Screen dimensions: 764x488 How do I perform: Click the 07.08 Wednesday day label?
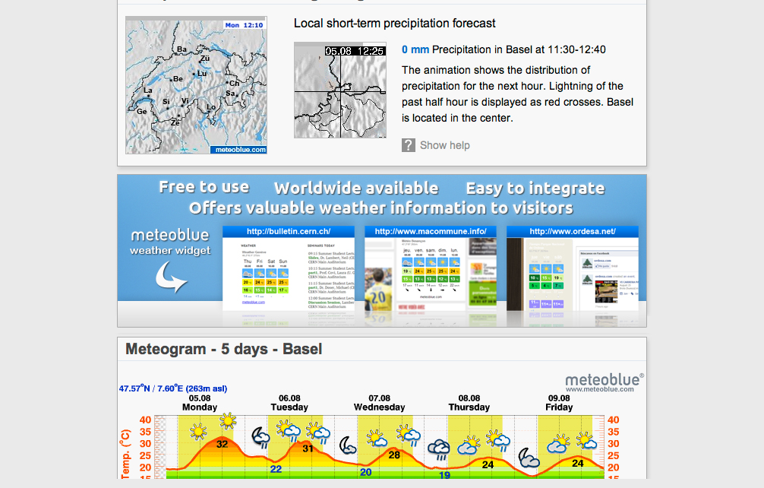click(379, 403)
